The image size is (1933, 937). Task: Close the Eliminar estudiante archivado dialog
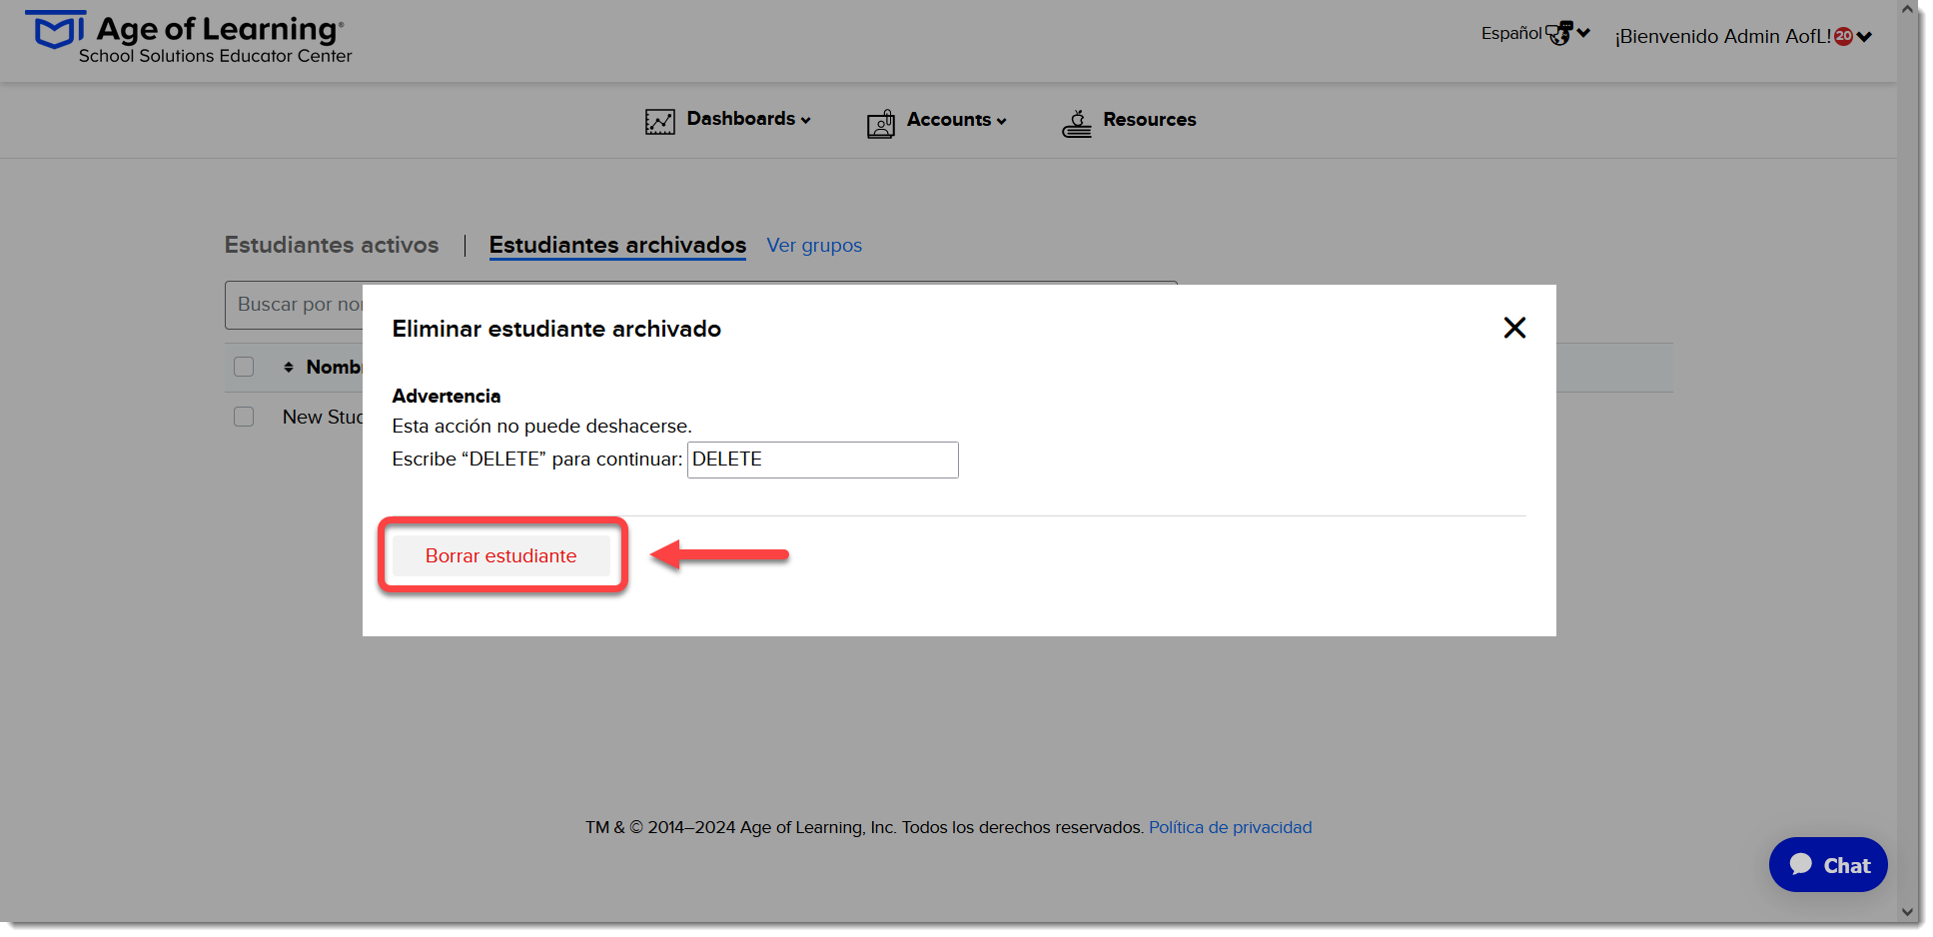point(1514,328)
